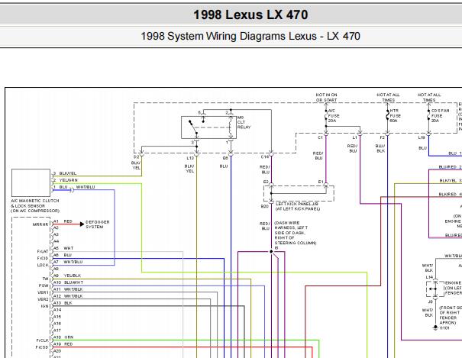Click the "A9 YEL/BLK" pin label
Screen dimensions: 462x358
[x=67, y=276]
